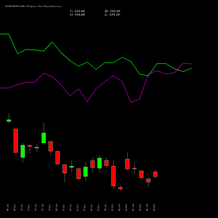Select the low value L: 139.10
The width and height of the screenshot is (218, 218).
(x=112, y=15)
